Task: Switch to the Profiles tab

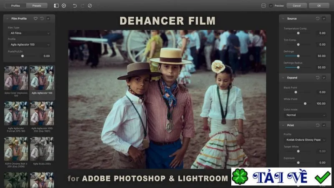Action: (x=15, y=6)
